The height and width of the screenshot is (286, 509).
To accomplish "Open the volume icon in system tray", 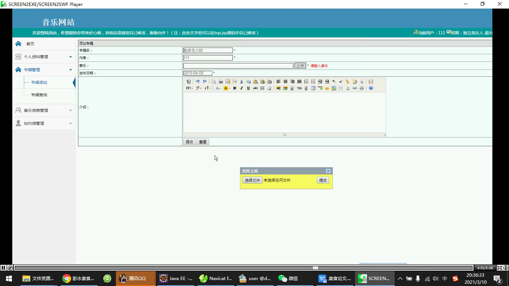I will click(x=436, y=278).
